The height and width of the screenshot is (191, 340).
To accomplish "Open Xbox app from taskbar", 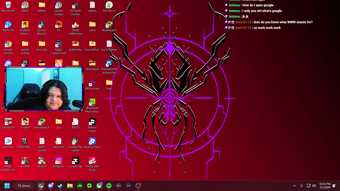I will (99, 186).
